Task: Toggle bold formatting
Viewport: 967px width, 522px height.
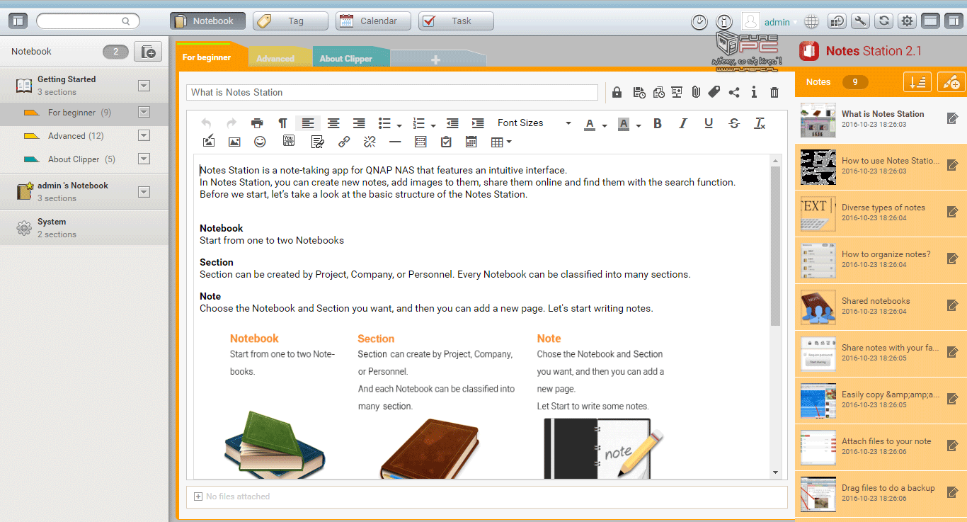Action: click(658, 123)
